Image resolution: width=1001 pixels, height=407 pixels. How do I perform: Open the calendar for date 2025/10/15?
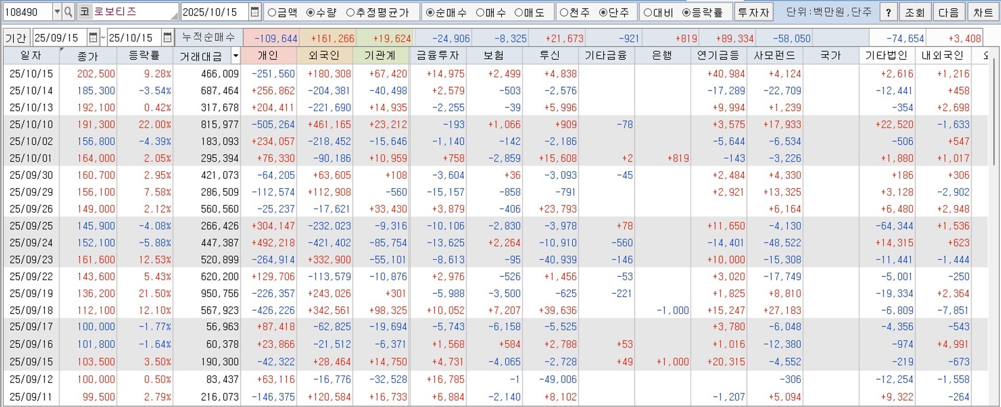tap(254, 12)
